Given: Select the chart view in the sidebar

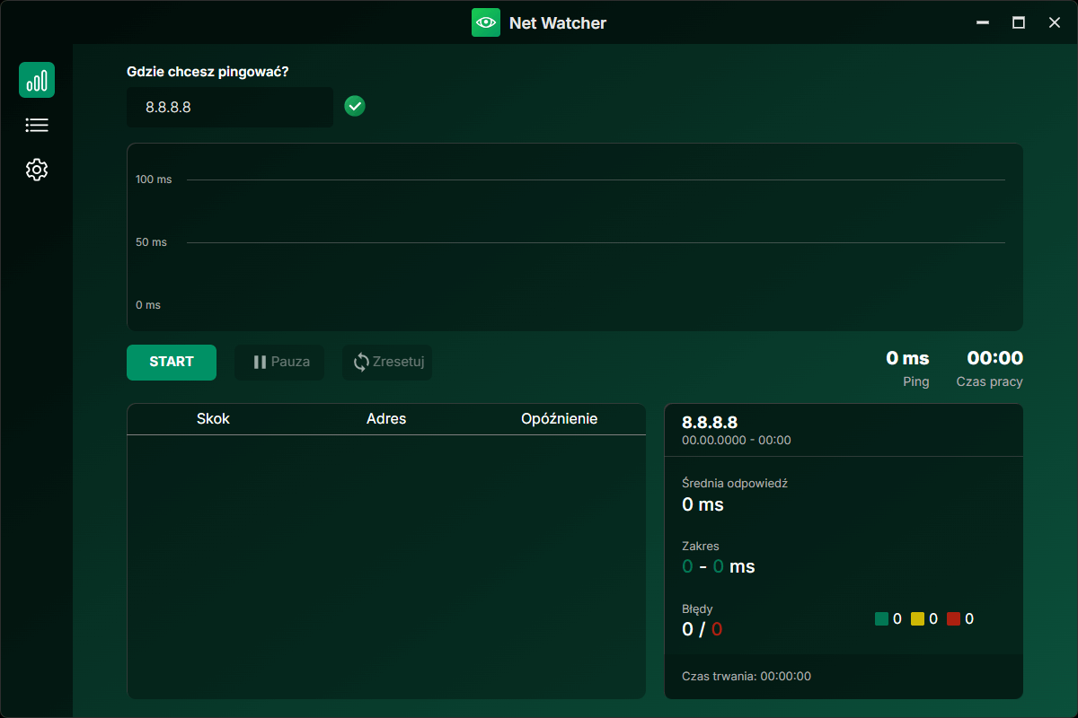Looking at the screenshot, I should [x=37, y=80].
